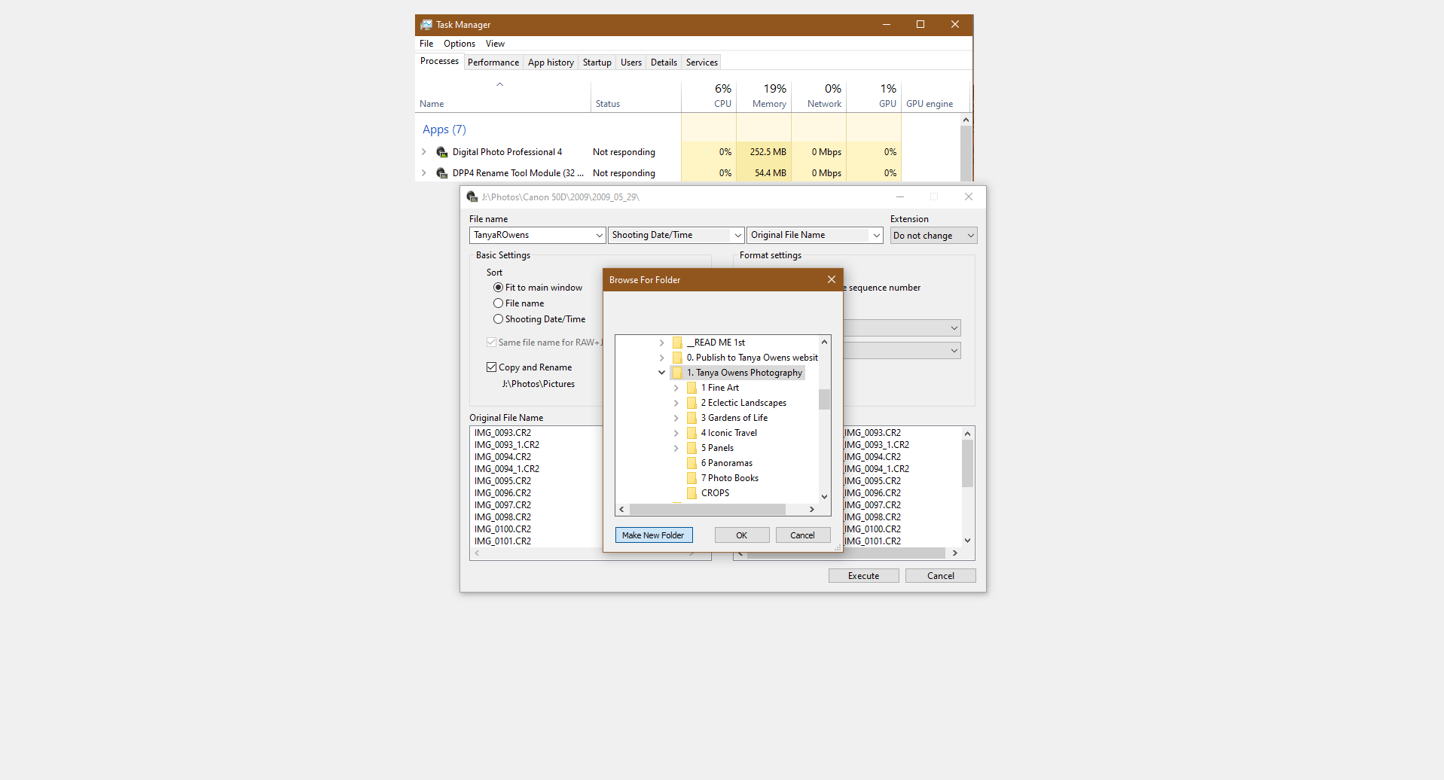Viewport: 1444px width, 780px height.
Task: Expand the 2 Eclectic Landscapes folder
Action: (676, 403)
